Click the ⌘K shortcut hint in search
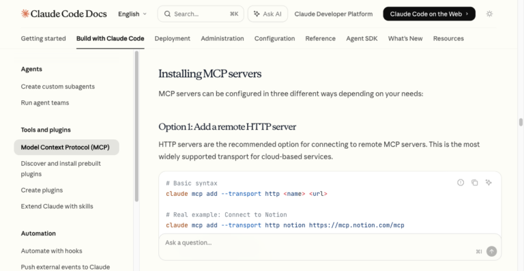 tap(234, 14)
